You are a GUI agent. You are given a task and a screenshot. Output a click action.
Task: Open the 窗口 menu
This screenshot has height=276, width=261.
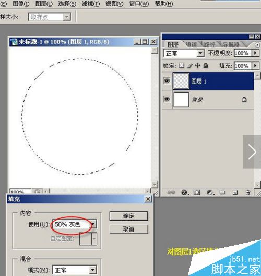[x=139, y=4]
